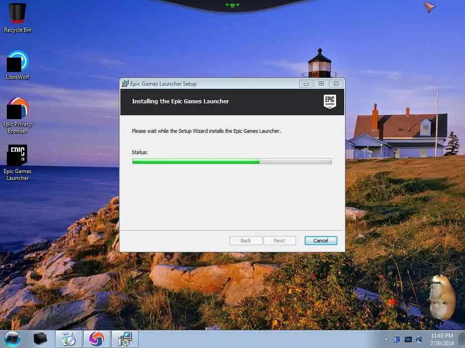Close the Epic Games Launcher Setup window
The height and width of the screenshot is (348, 465).
(336, 84)
